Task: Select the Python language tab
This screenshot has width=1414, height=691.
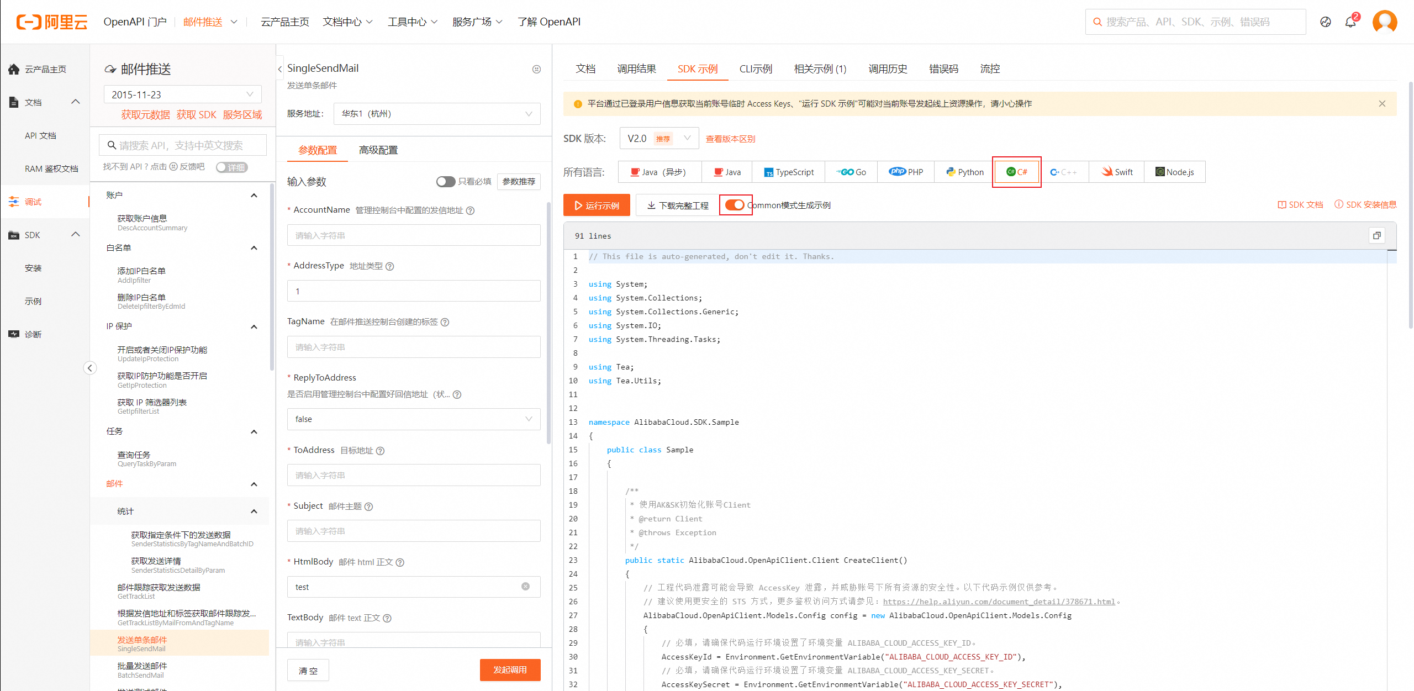Action: [x=964, y=172]
